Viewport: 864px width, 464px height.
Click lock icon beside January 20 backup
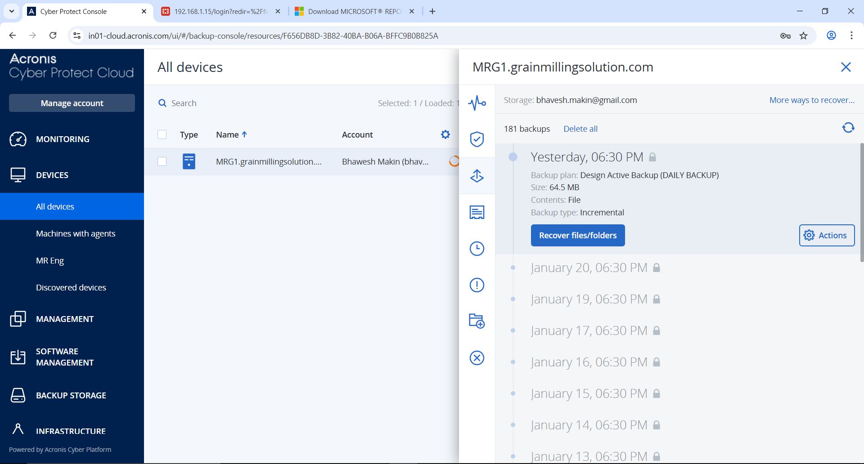657,268
